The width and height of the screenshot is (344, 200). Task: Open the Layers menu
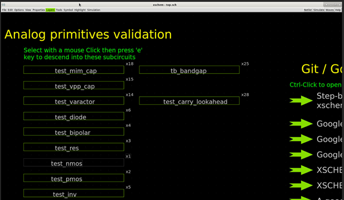tap(50, 10)
